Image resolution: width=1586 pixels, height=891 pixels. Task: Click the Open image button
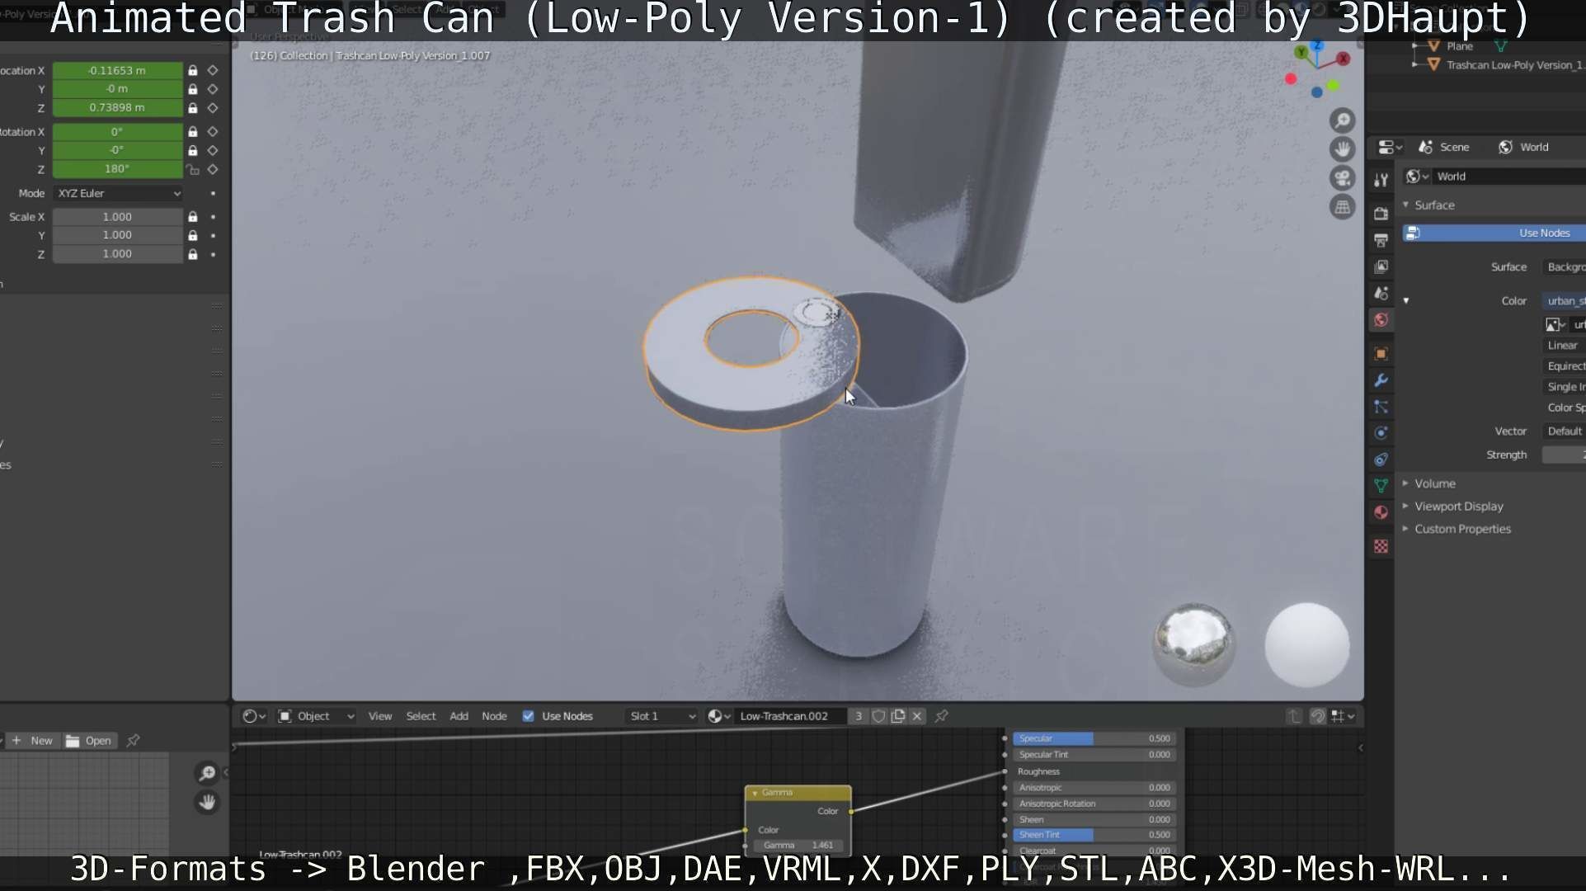click(x=89, y=741)
